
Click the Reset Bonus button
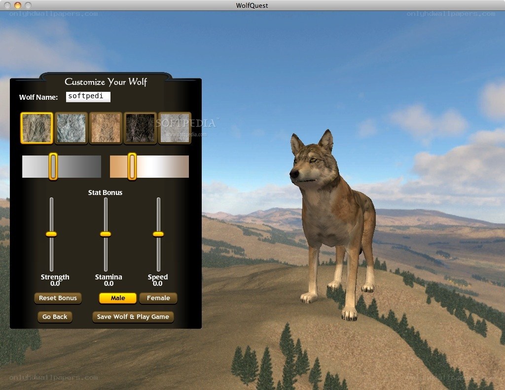[x=58, y=298]
